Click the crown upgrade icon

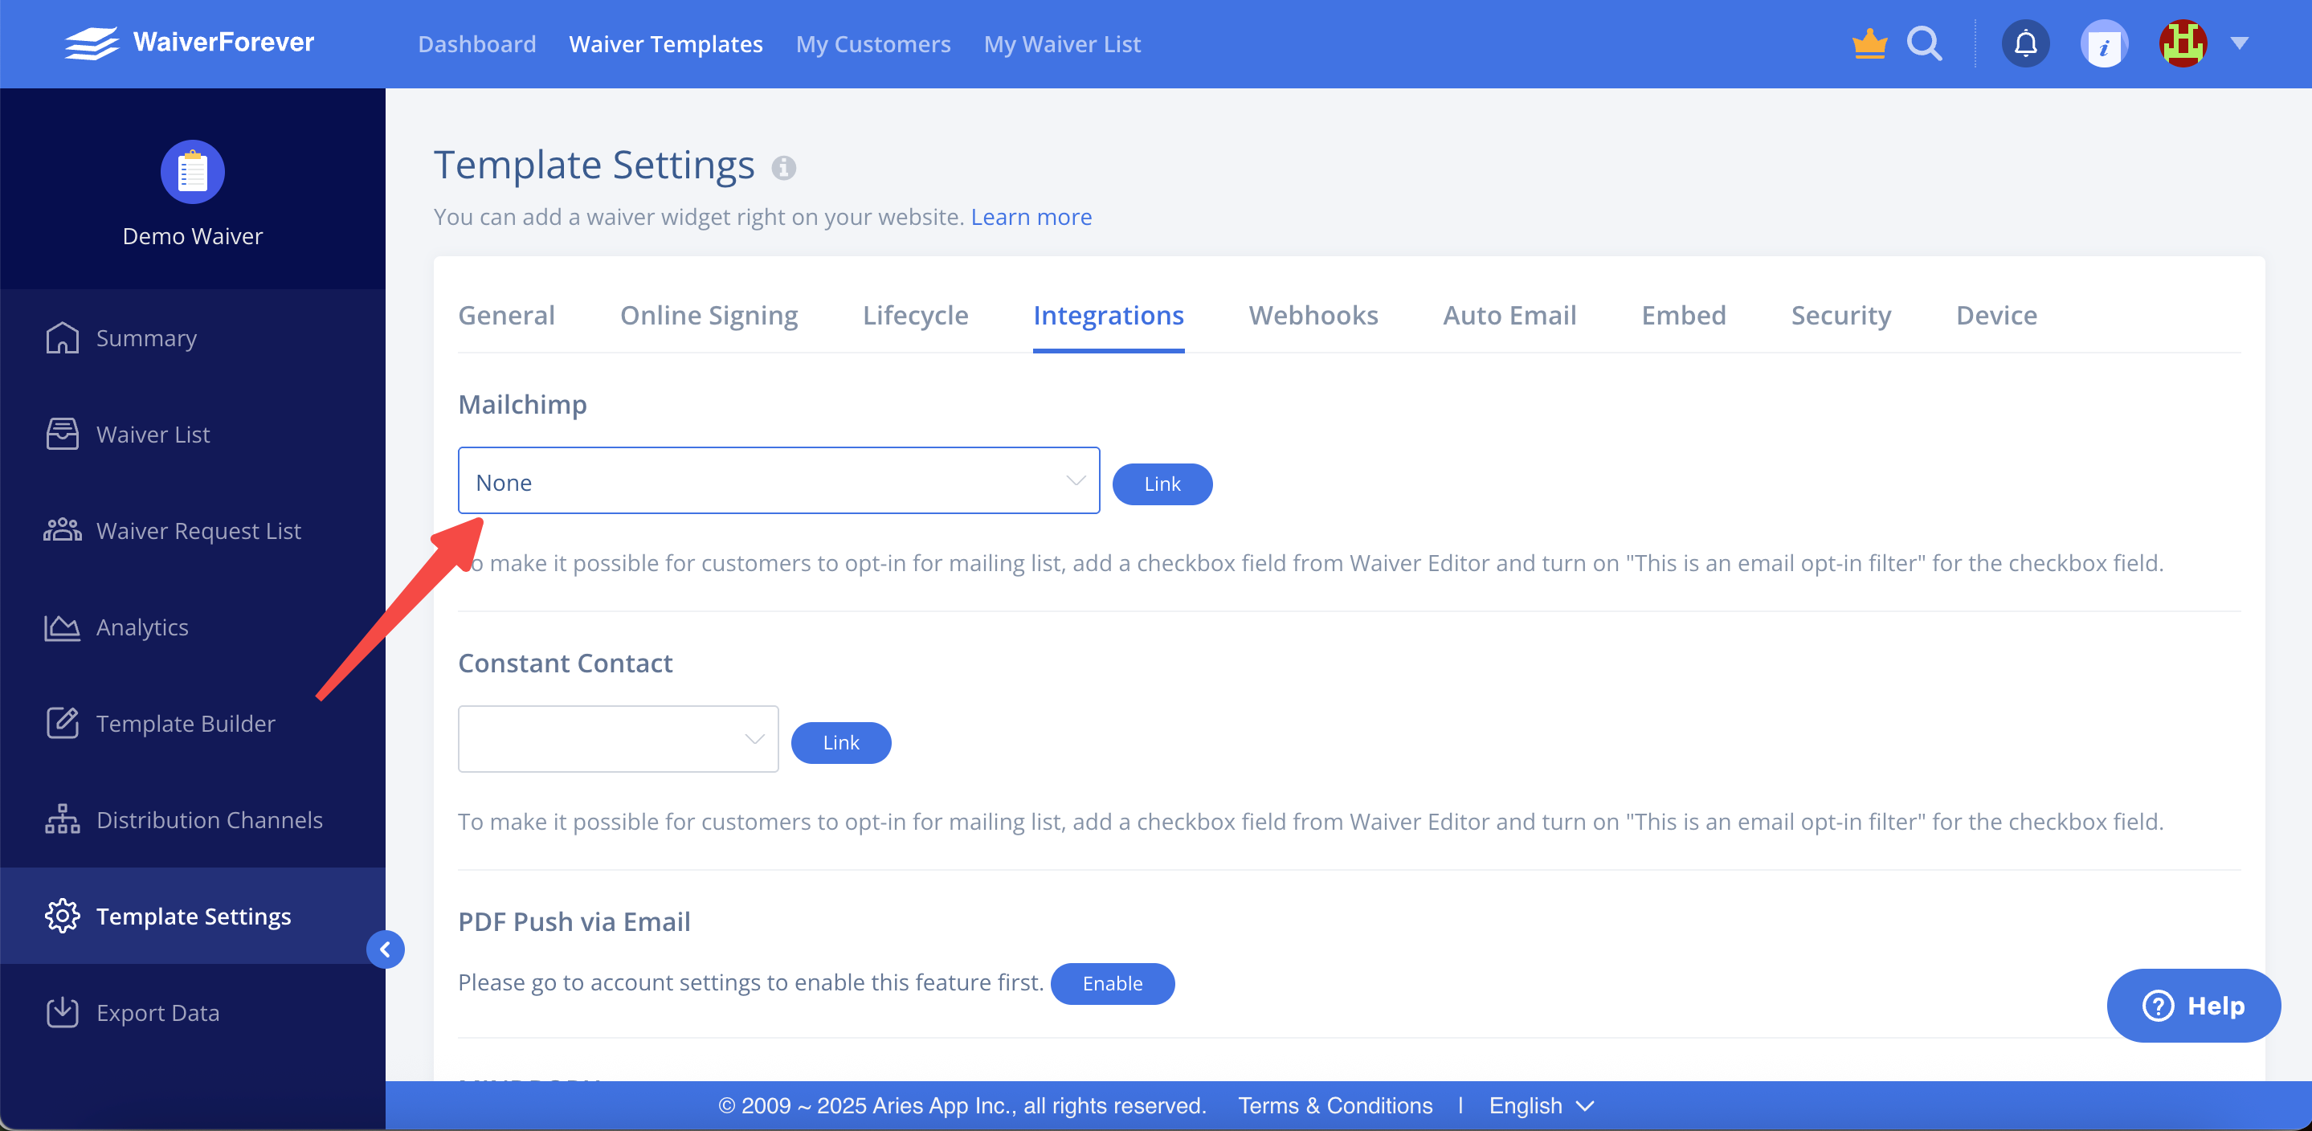[1869, 43]
